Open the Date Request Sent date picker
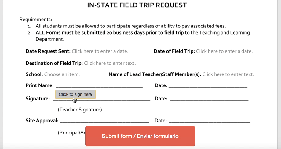Screen dimensions: 281x149 tap(100, 51)
